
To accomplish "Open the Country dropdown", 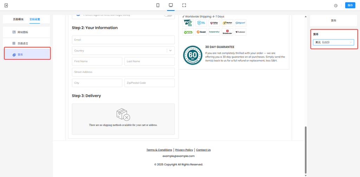I will click(x=120, y=51).
